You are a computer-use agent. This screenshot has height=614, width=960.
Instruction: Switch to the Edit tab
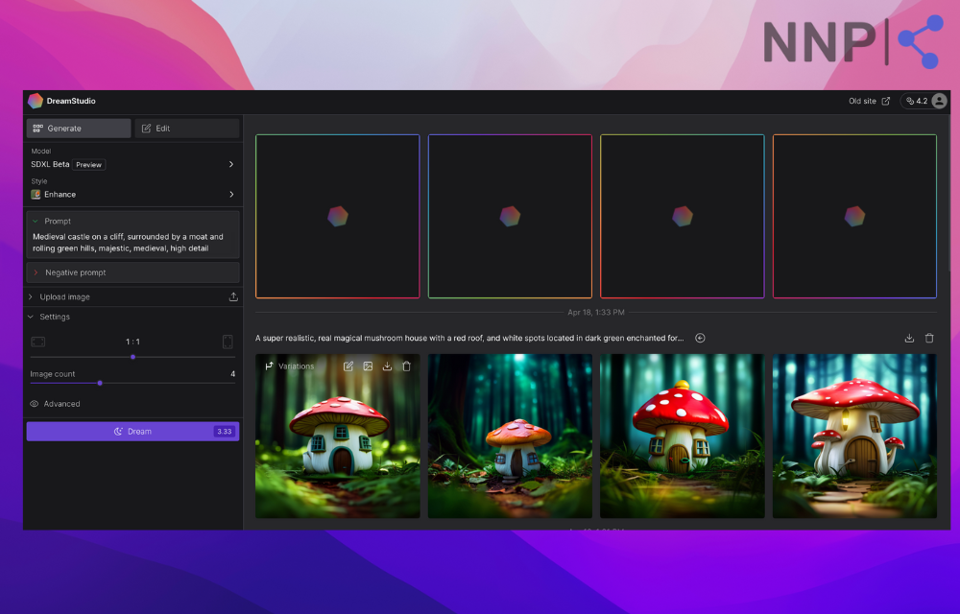click(x=187, y=129)
